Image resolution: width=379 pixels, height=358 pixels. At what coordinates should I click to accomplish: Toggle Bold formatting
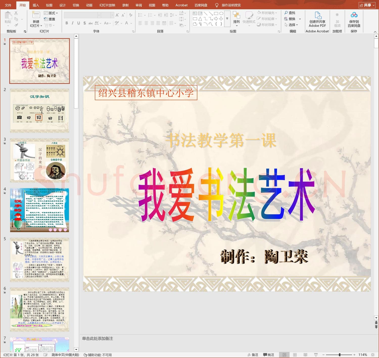tap(67, 23)
